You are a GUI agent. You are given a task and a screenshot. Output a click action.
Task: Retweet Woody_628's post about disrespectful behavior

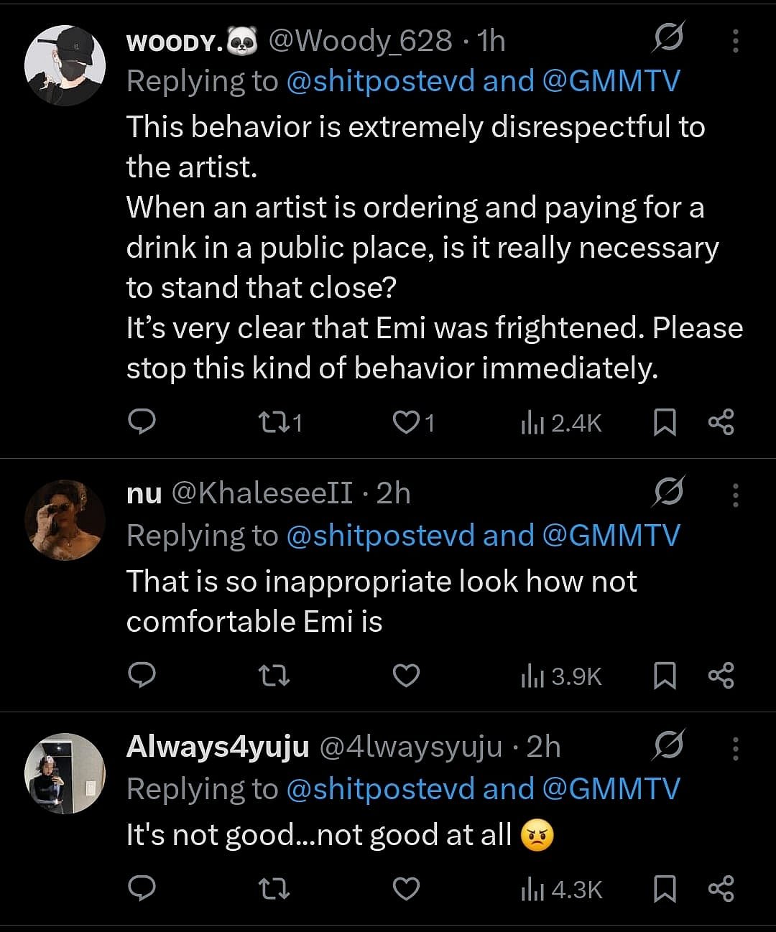pos(274,422)
